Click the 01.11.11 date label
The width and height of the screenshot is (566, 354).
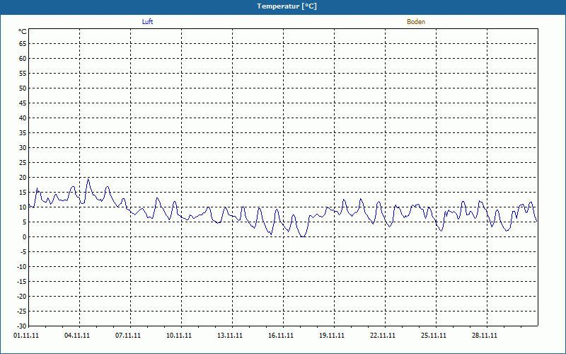[x=26, y=336]
